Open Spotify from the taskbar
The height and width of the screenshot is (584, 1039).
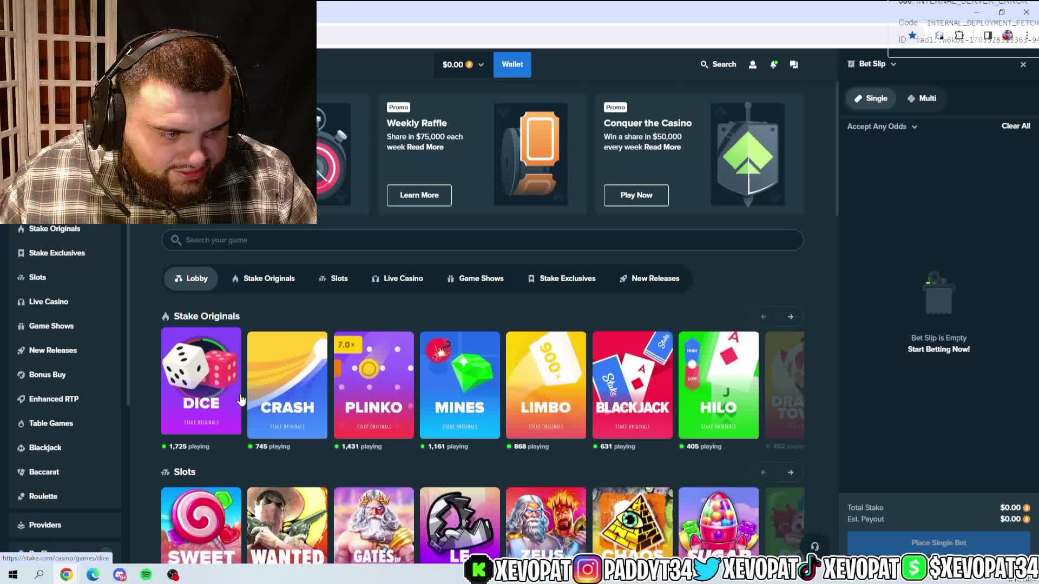point(146,574)
